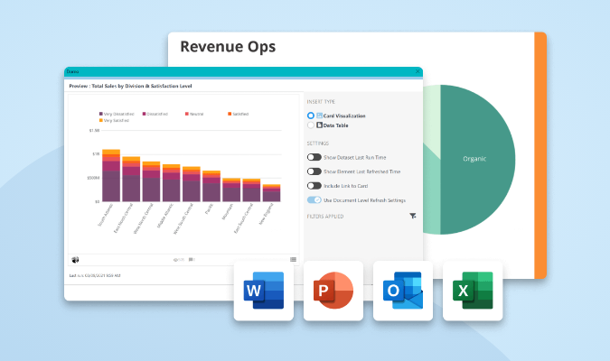The height and width of the screenshot is (361, 610).
Task: Click the 'Mountain' axis label
Action: tap(228, 212)
